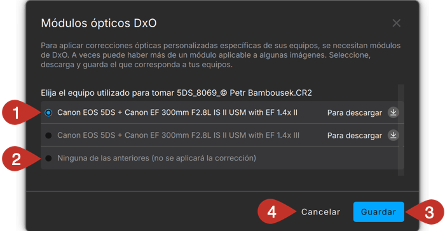
Task: Click the 'no se aplicará la corrección' row text
Action: coord(156,158)
